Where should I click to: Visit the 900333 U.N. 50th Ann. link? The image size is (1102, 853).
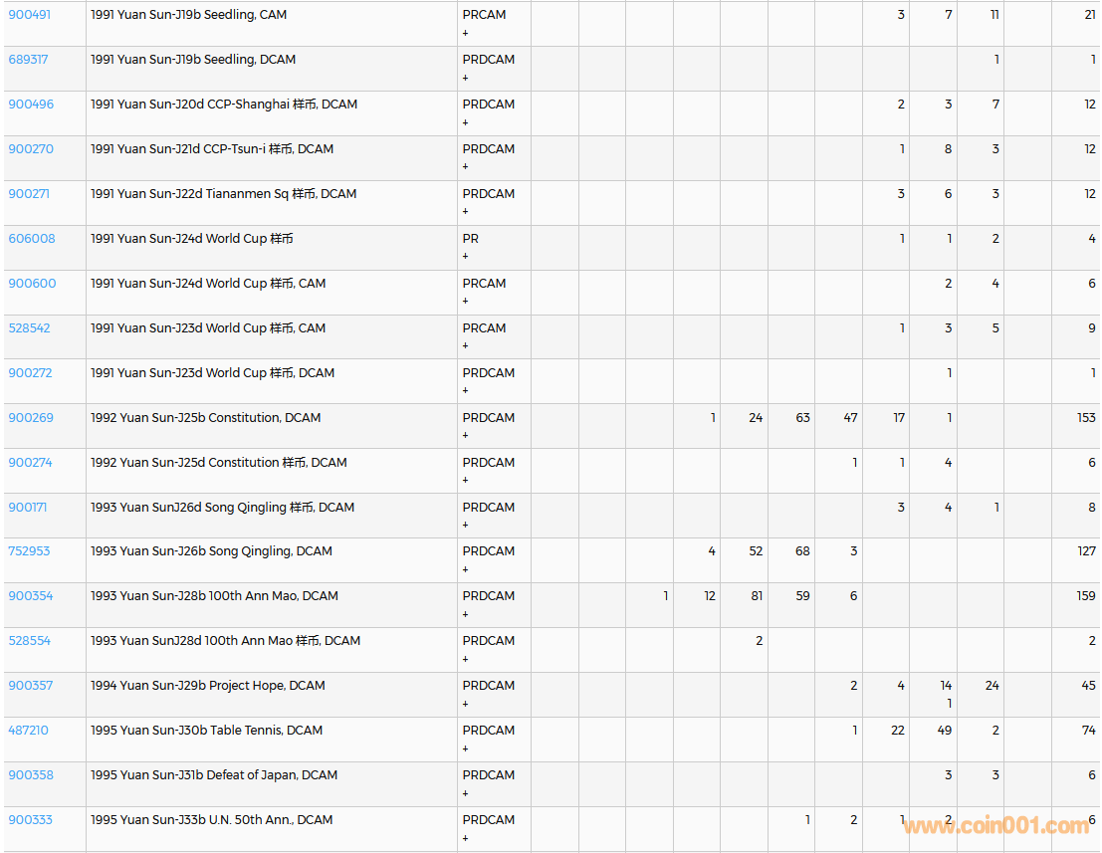31,820
